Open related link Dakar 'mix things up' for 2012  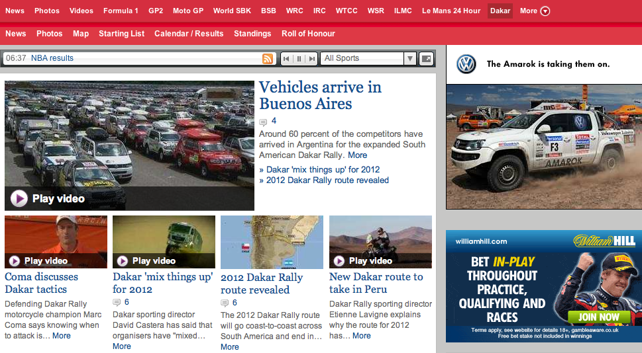coord(323,169)
